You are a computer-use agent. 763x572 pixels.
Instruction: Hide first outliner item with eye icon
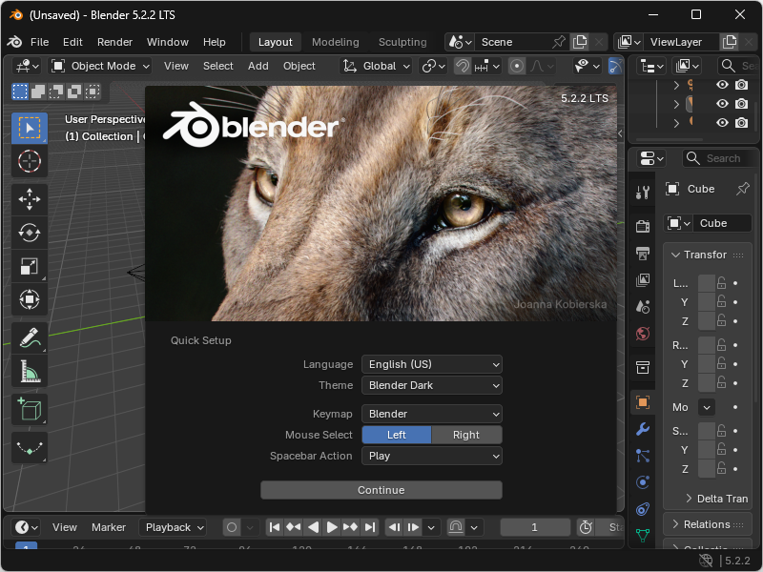coord(722,85)
